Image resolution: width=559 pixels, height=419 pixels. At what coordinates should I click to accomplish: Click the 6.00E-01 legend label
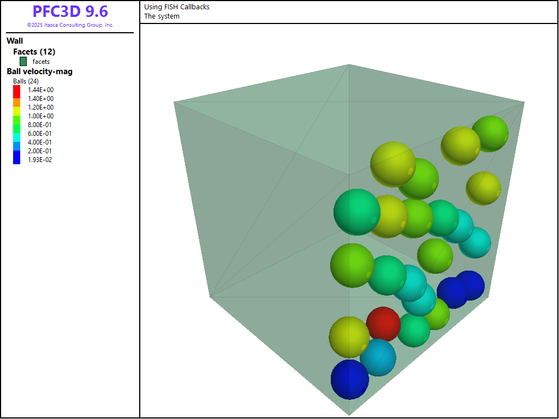[40, 134]
